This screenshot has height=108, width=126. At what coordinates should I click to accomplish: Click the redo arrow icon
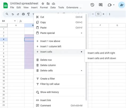(x=18, y=14)
